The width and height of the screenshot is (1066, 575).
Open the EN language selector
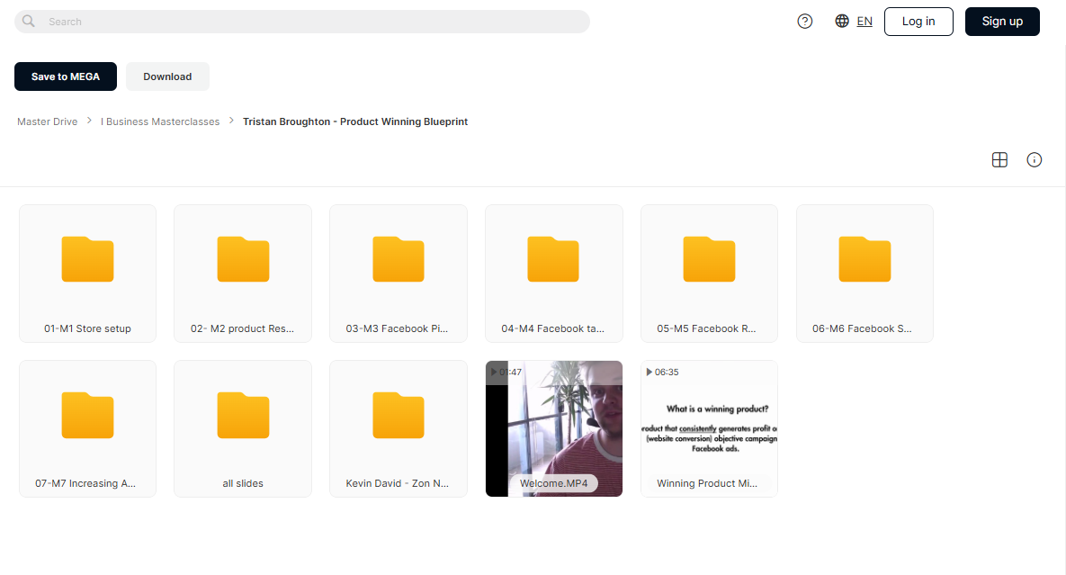click(864, 21)
